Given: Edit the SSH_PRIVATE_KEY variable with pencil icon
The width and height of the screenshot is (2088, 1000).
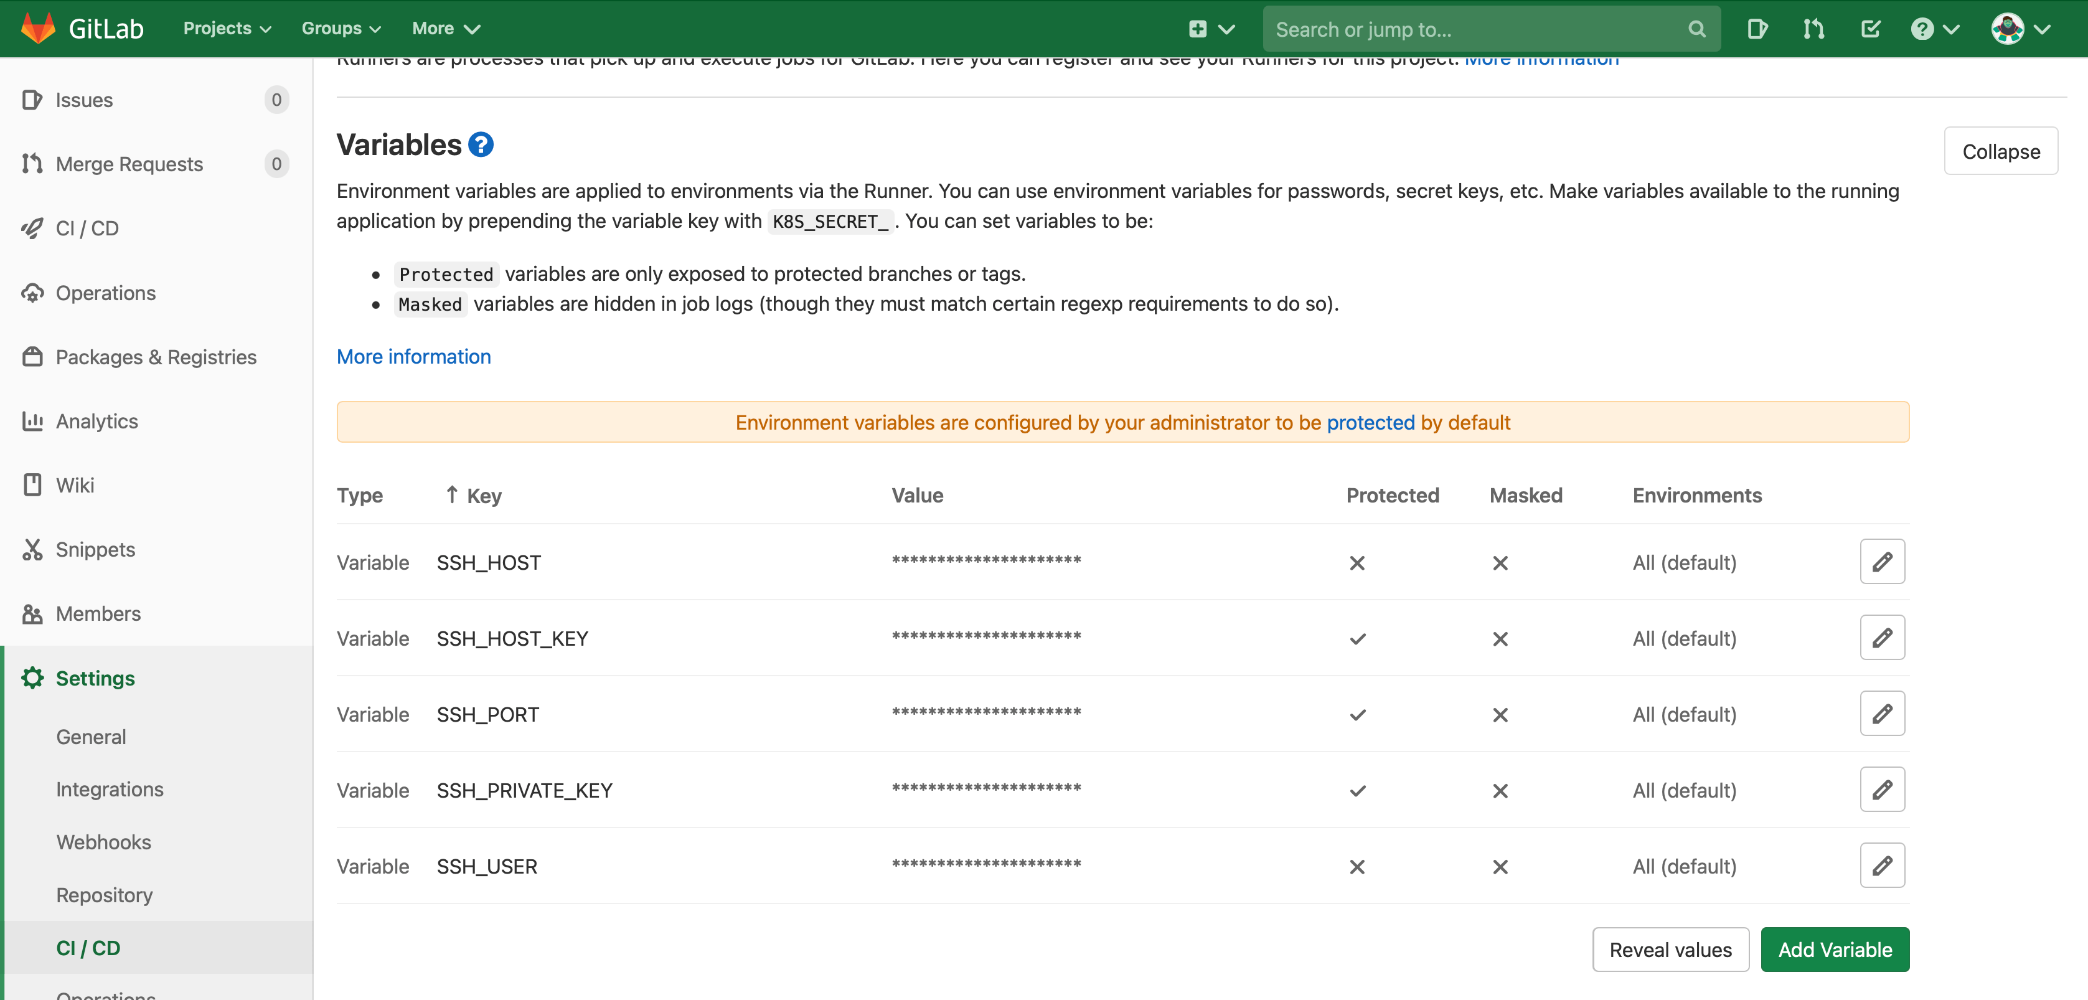Looking at the screenshot, I should [1881, 789].
